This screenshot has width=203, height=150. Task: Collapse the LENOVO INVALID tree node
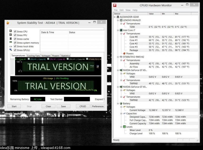(118, 20)
